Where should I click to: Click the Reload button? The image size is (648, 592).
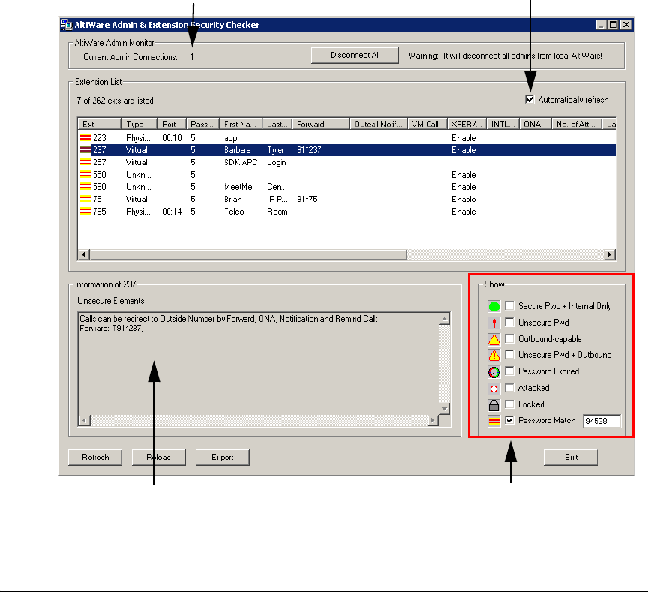(158, 457)
